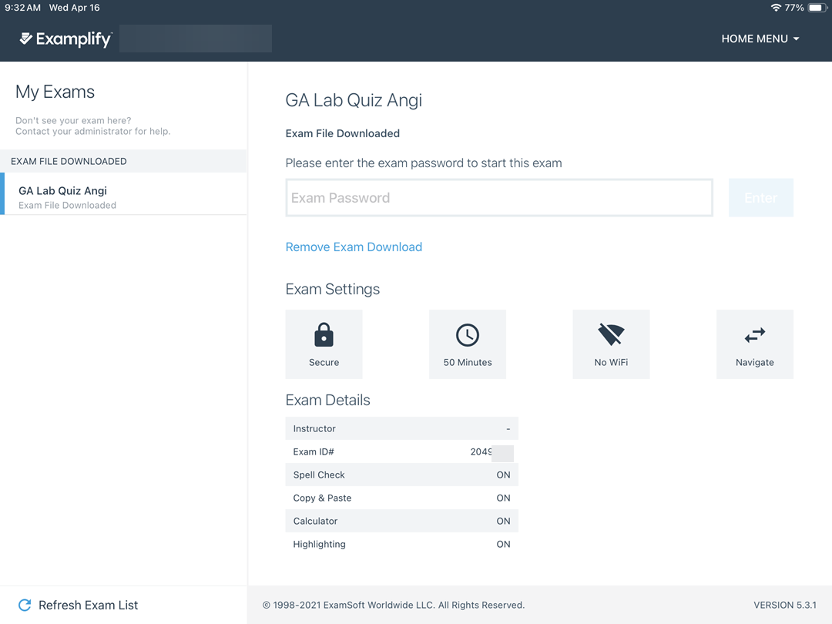Click the Calculator ON value
Viewport: 832px width, 624px height.
[503, 521]
